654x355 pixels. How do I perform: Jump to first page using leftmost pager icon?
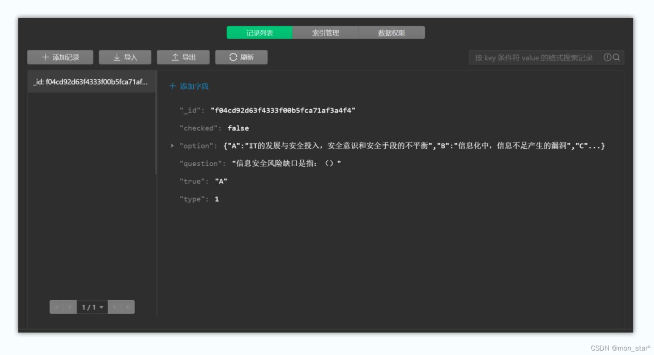click(56, 307)
